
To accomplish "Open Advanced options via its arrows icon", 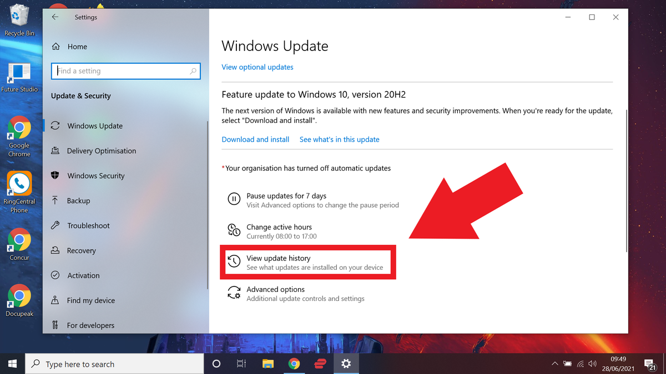I will tap(234, 292).
